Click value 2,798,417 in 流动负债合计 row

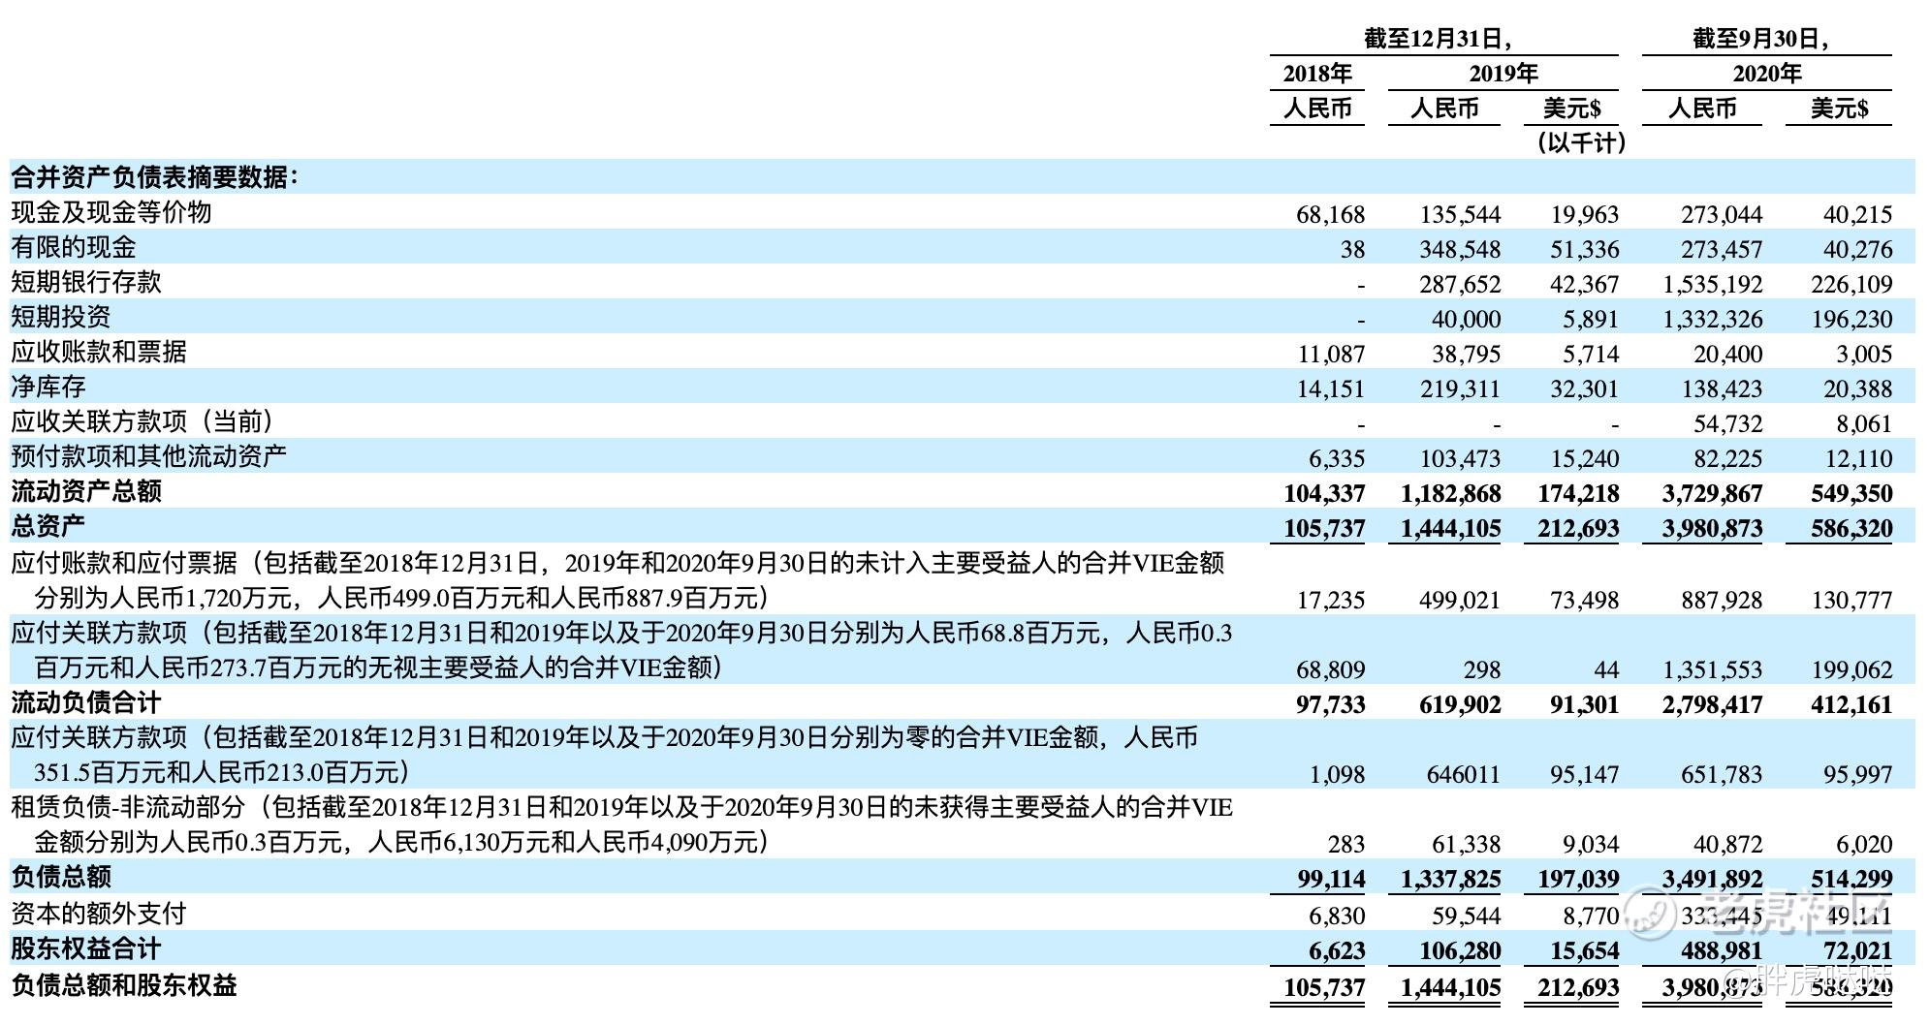click(1712, 704)
